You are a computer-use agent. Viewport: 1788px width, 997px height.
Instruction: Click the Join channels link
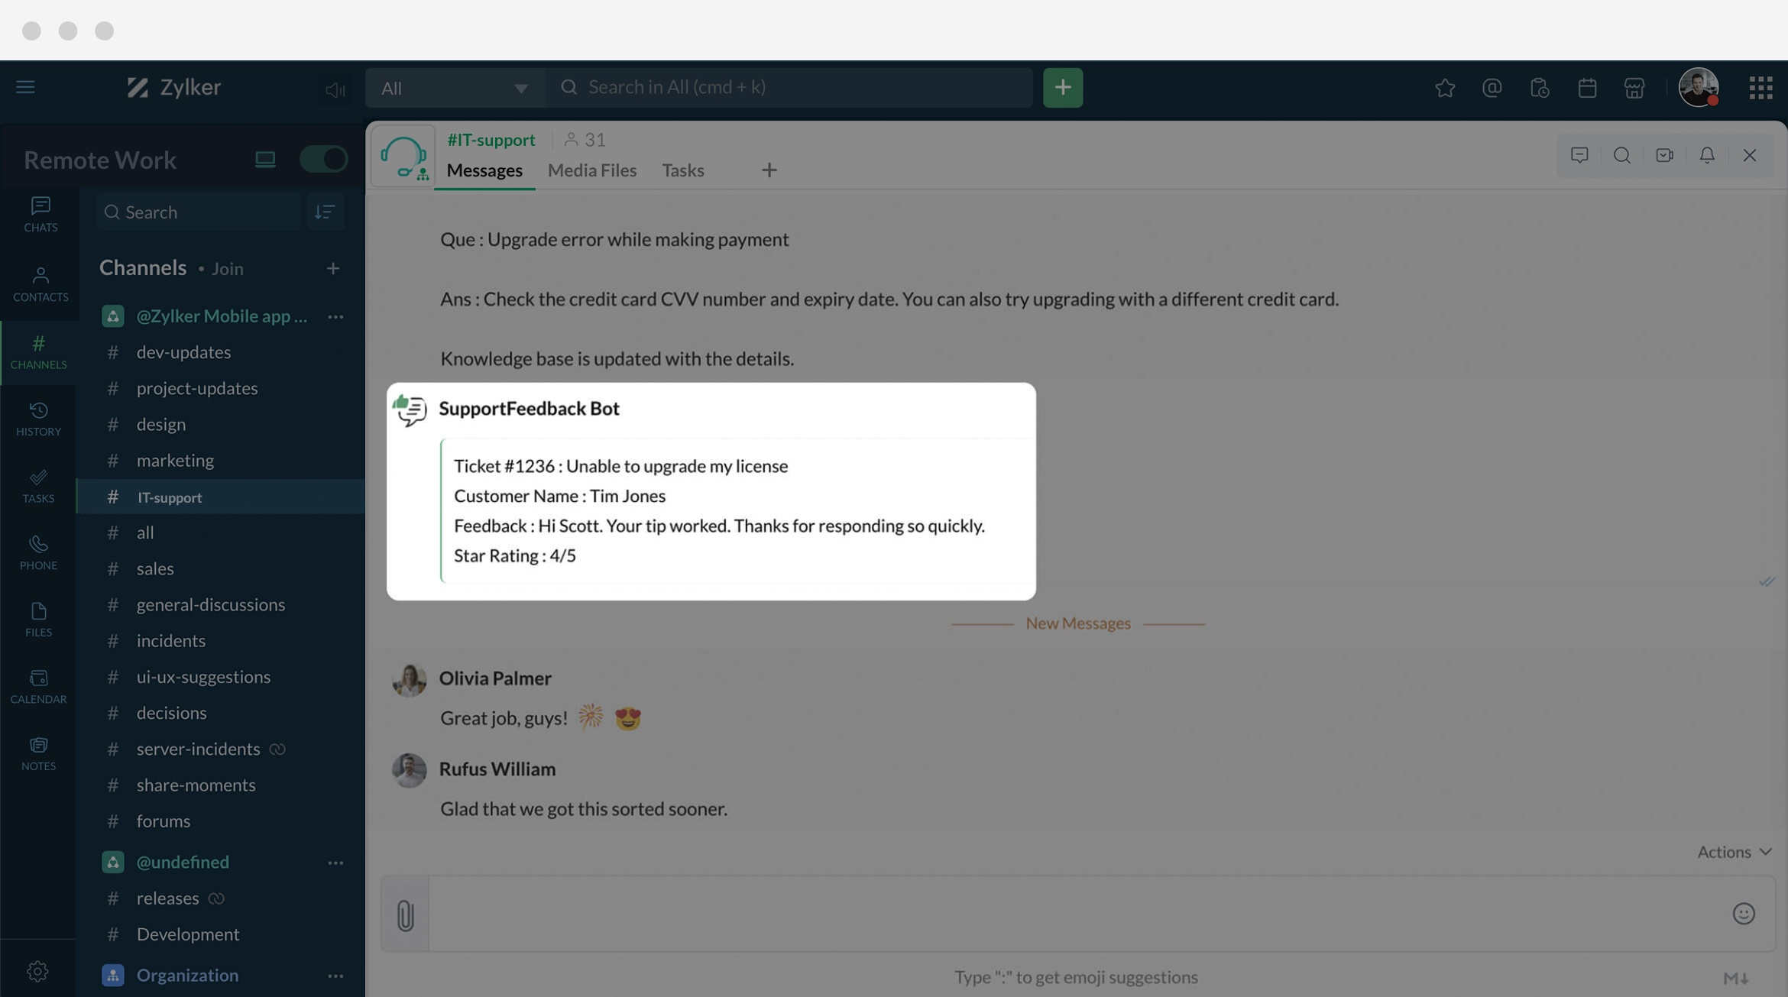[227, 269]
